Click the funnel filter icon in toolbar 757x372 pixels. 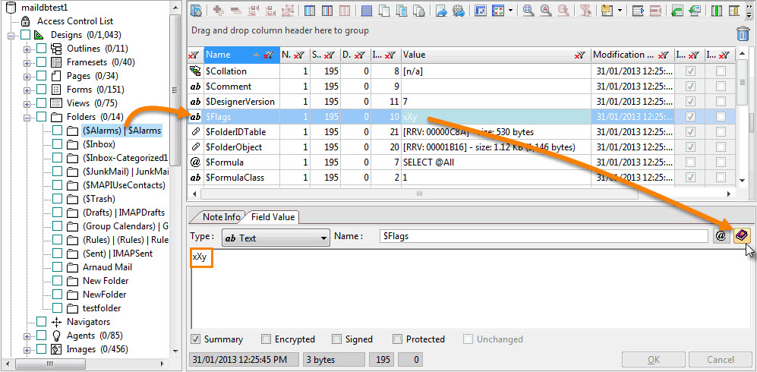585,11
